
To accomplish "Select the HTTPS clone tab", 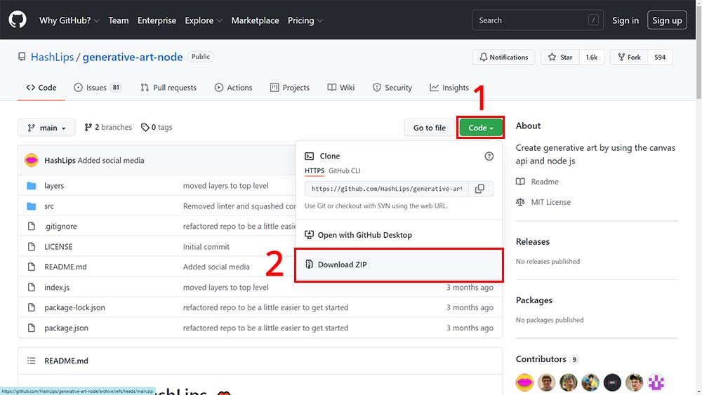I will (314, 171).
